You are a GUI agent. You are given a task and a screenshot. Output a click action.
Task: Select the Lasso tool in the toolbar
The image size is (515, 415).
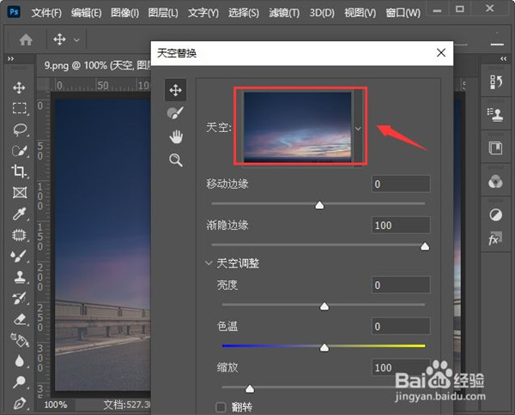[19, 129]
